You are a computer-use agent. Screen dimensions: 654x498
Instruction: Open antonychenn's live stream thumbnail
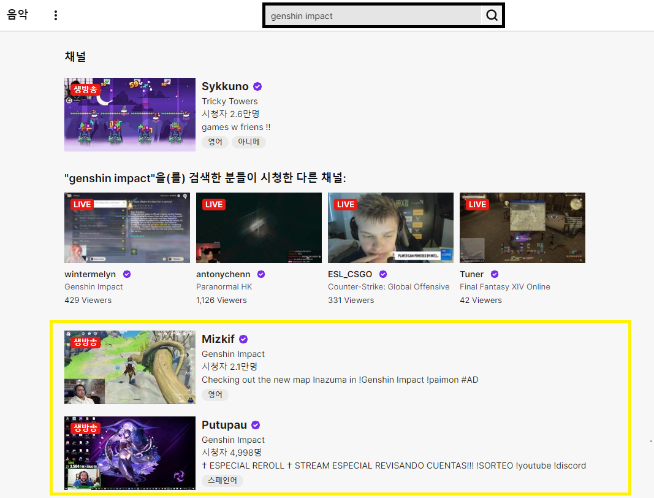(259, 228)
